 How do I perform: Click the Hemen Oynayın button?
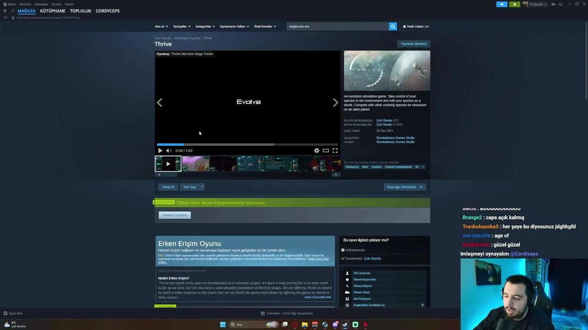pos(175,215)
